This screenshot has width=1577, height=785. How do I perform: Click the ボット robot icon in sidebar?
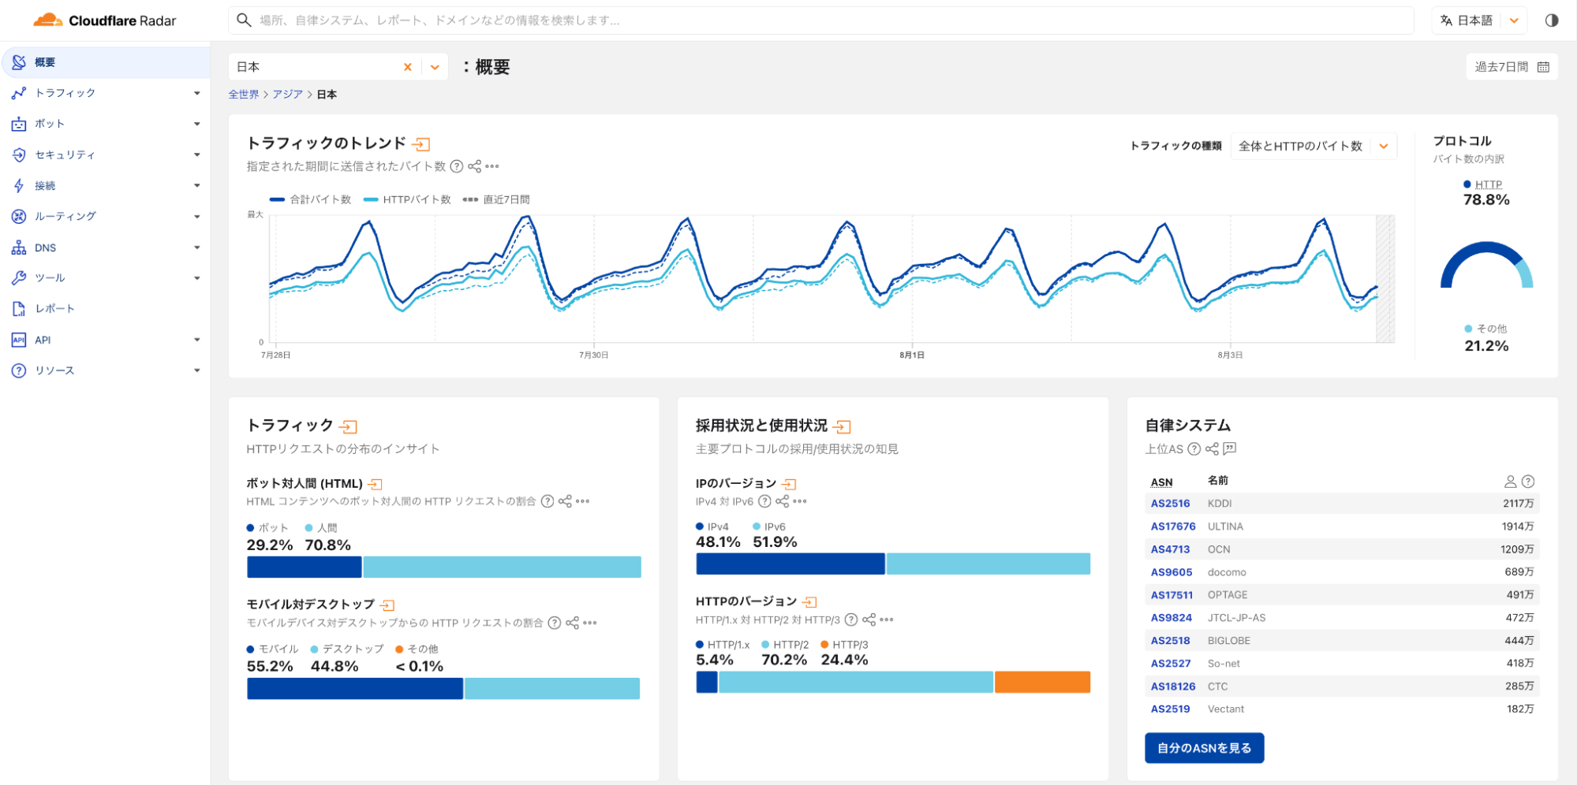tap(19, 124)
